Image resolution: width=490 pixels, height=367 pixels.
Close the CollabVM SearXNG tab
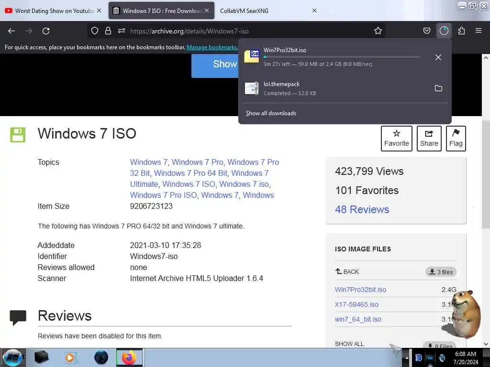point(314,11)
